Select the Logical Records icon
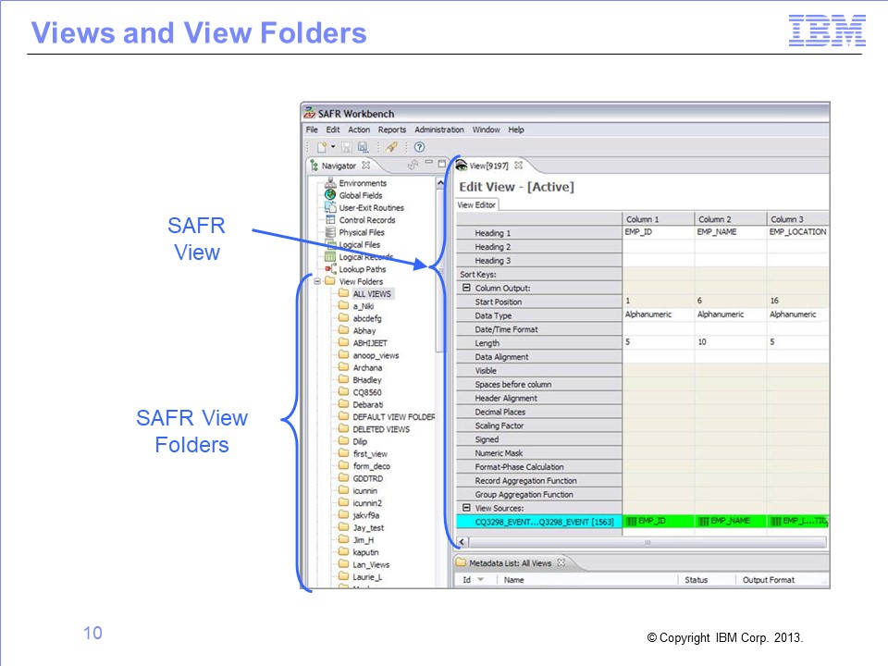Image resolution: width=888 pixels, height=666 pixels. [330, 256]
